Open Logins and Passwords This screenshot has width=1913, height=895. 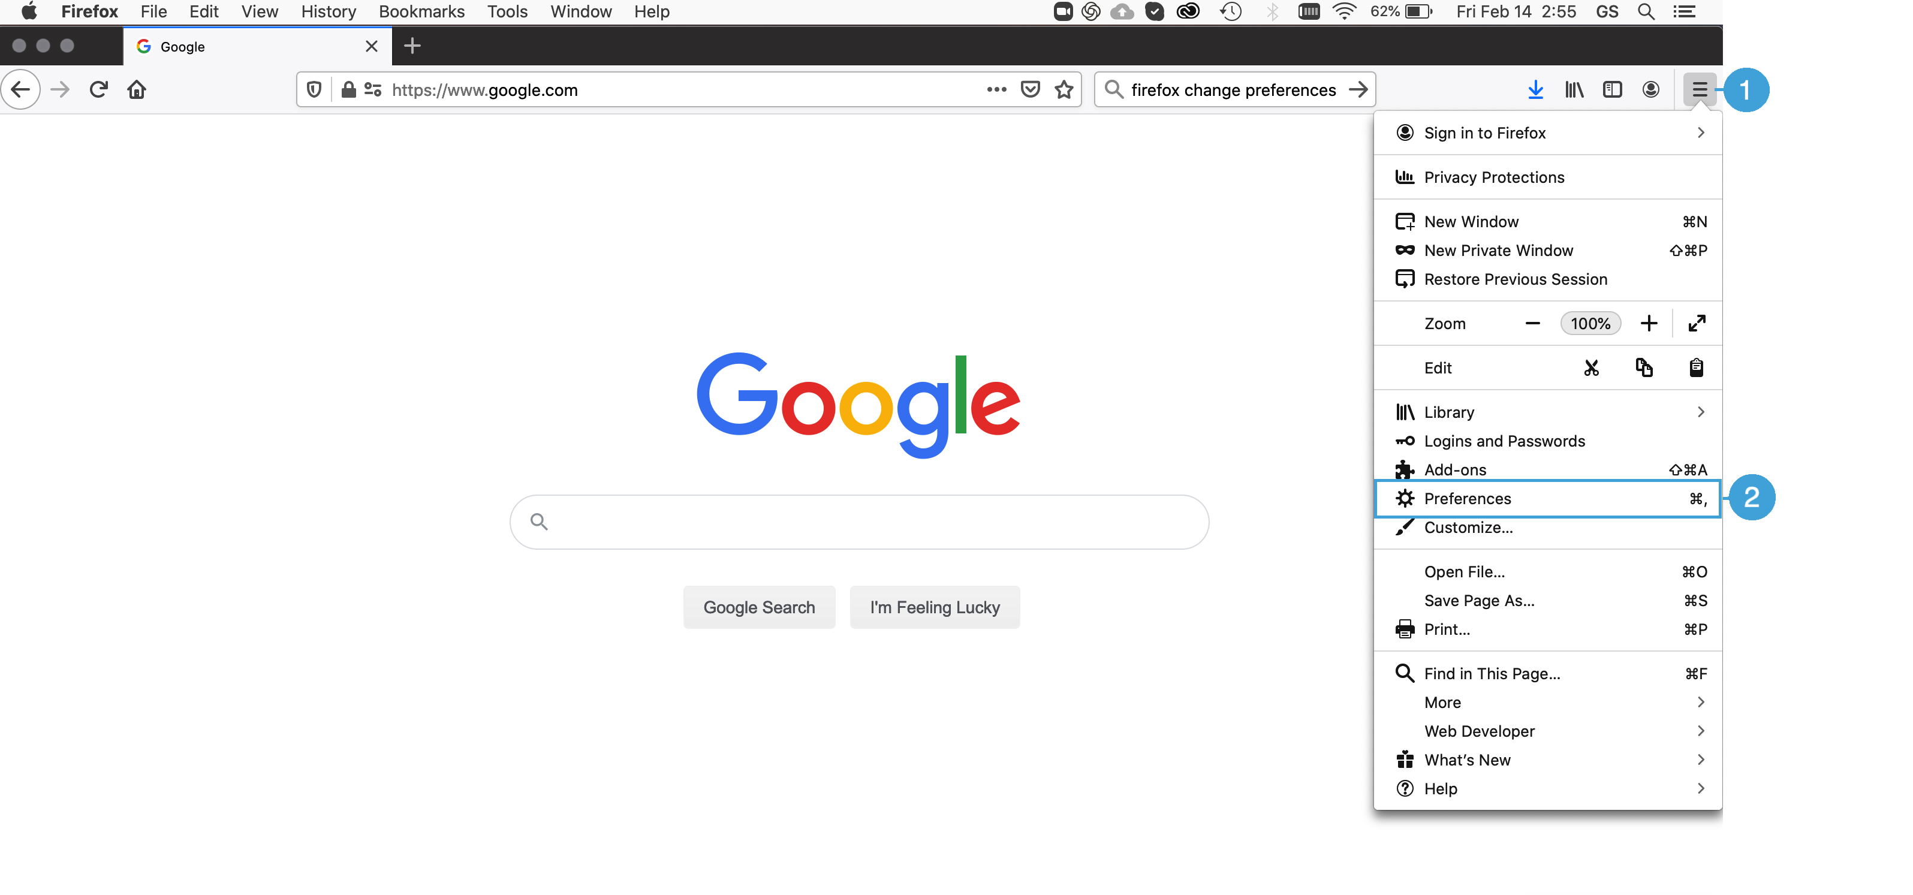(1549, 441)
